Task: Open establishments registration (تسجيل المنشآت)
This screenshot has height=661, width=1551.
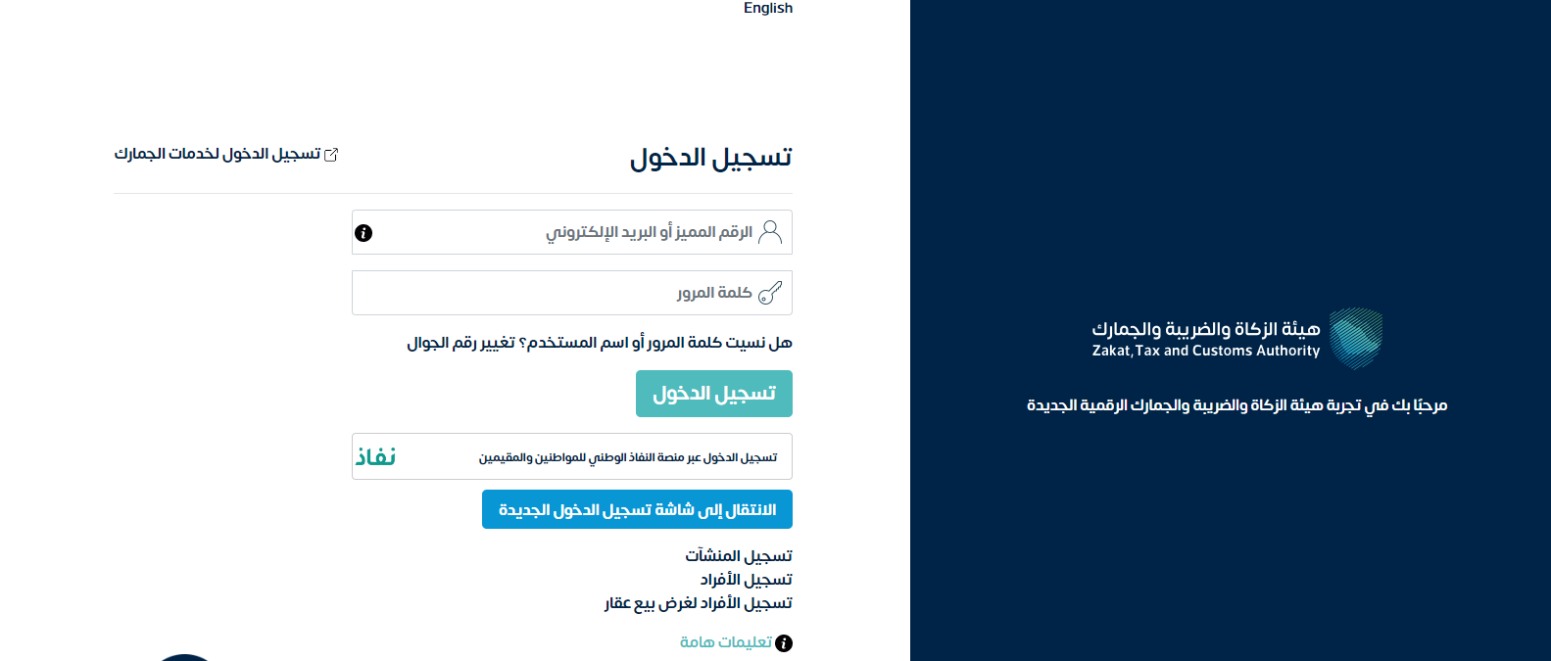Action: [x=739, y=556]
